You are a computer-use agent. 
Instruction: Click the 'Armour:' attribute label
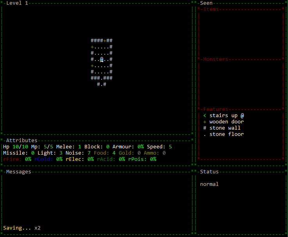click(x=123, y=147)
